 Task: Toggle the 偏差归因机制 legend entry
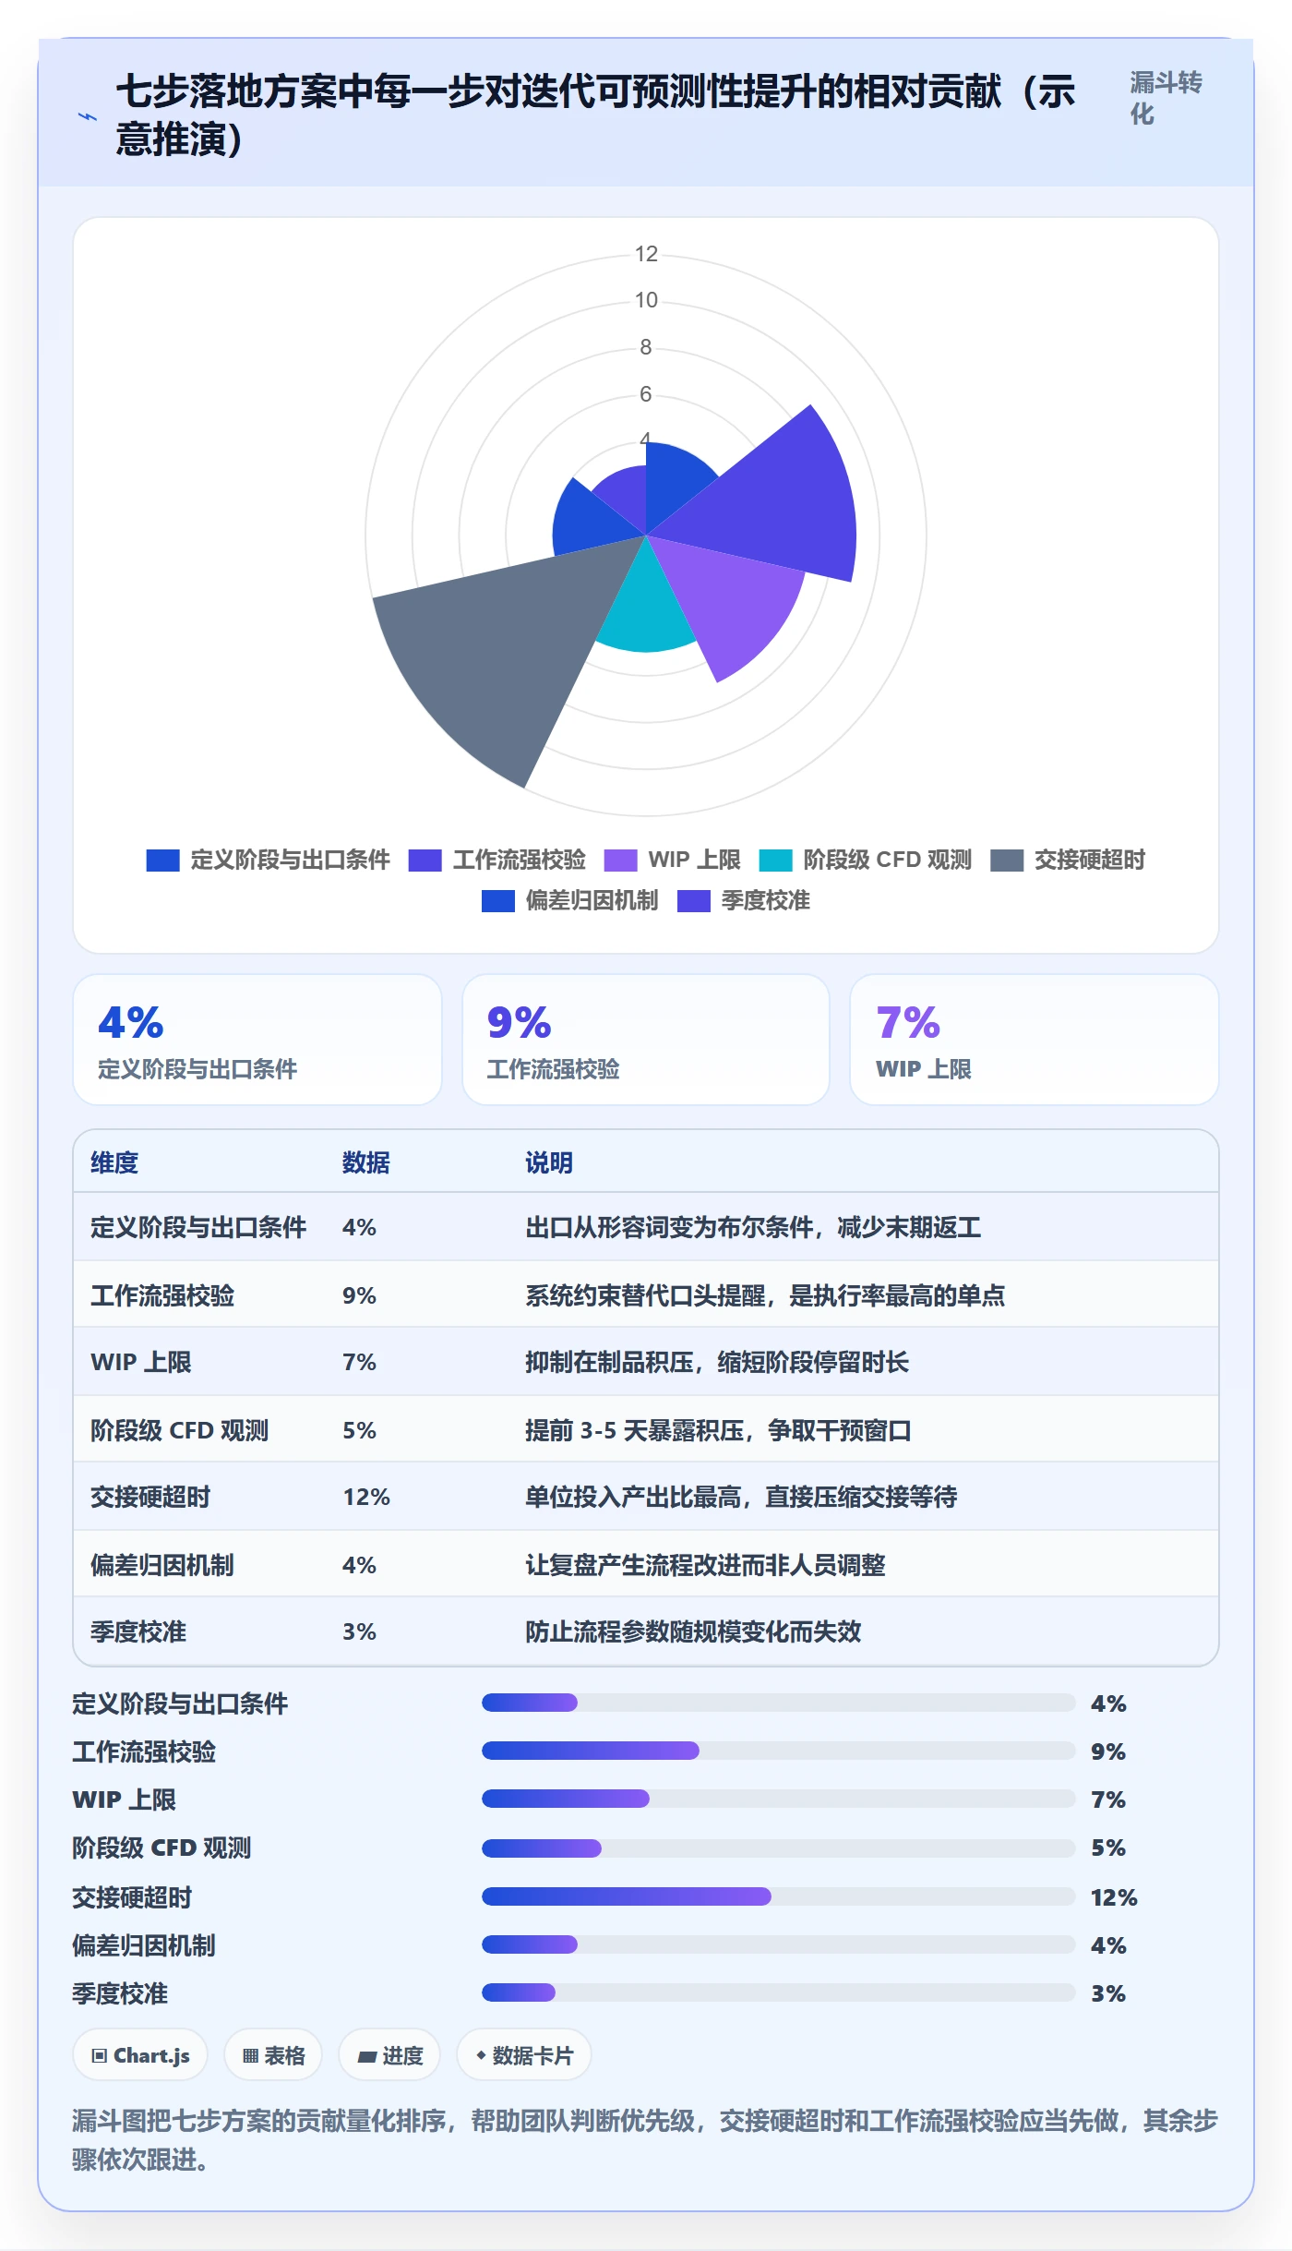point(570,901)
